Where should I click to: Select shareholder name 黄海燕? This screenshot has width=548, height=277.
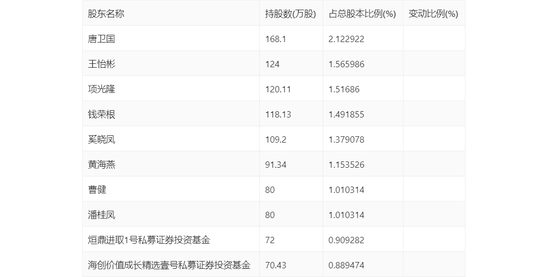(101, 165)
